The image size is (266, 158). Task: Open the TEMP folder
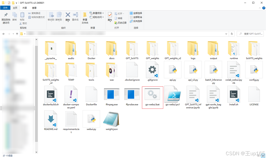tap(71, 72)
